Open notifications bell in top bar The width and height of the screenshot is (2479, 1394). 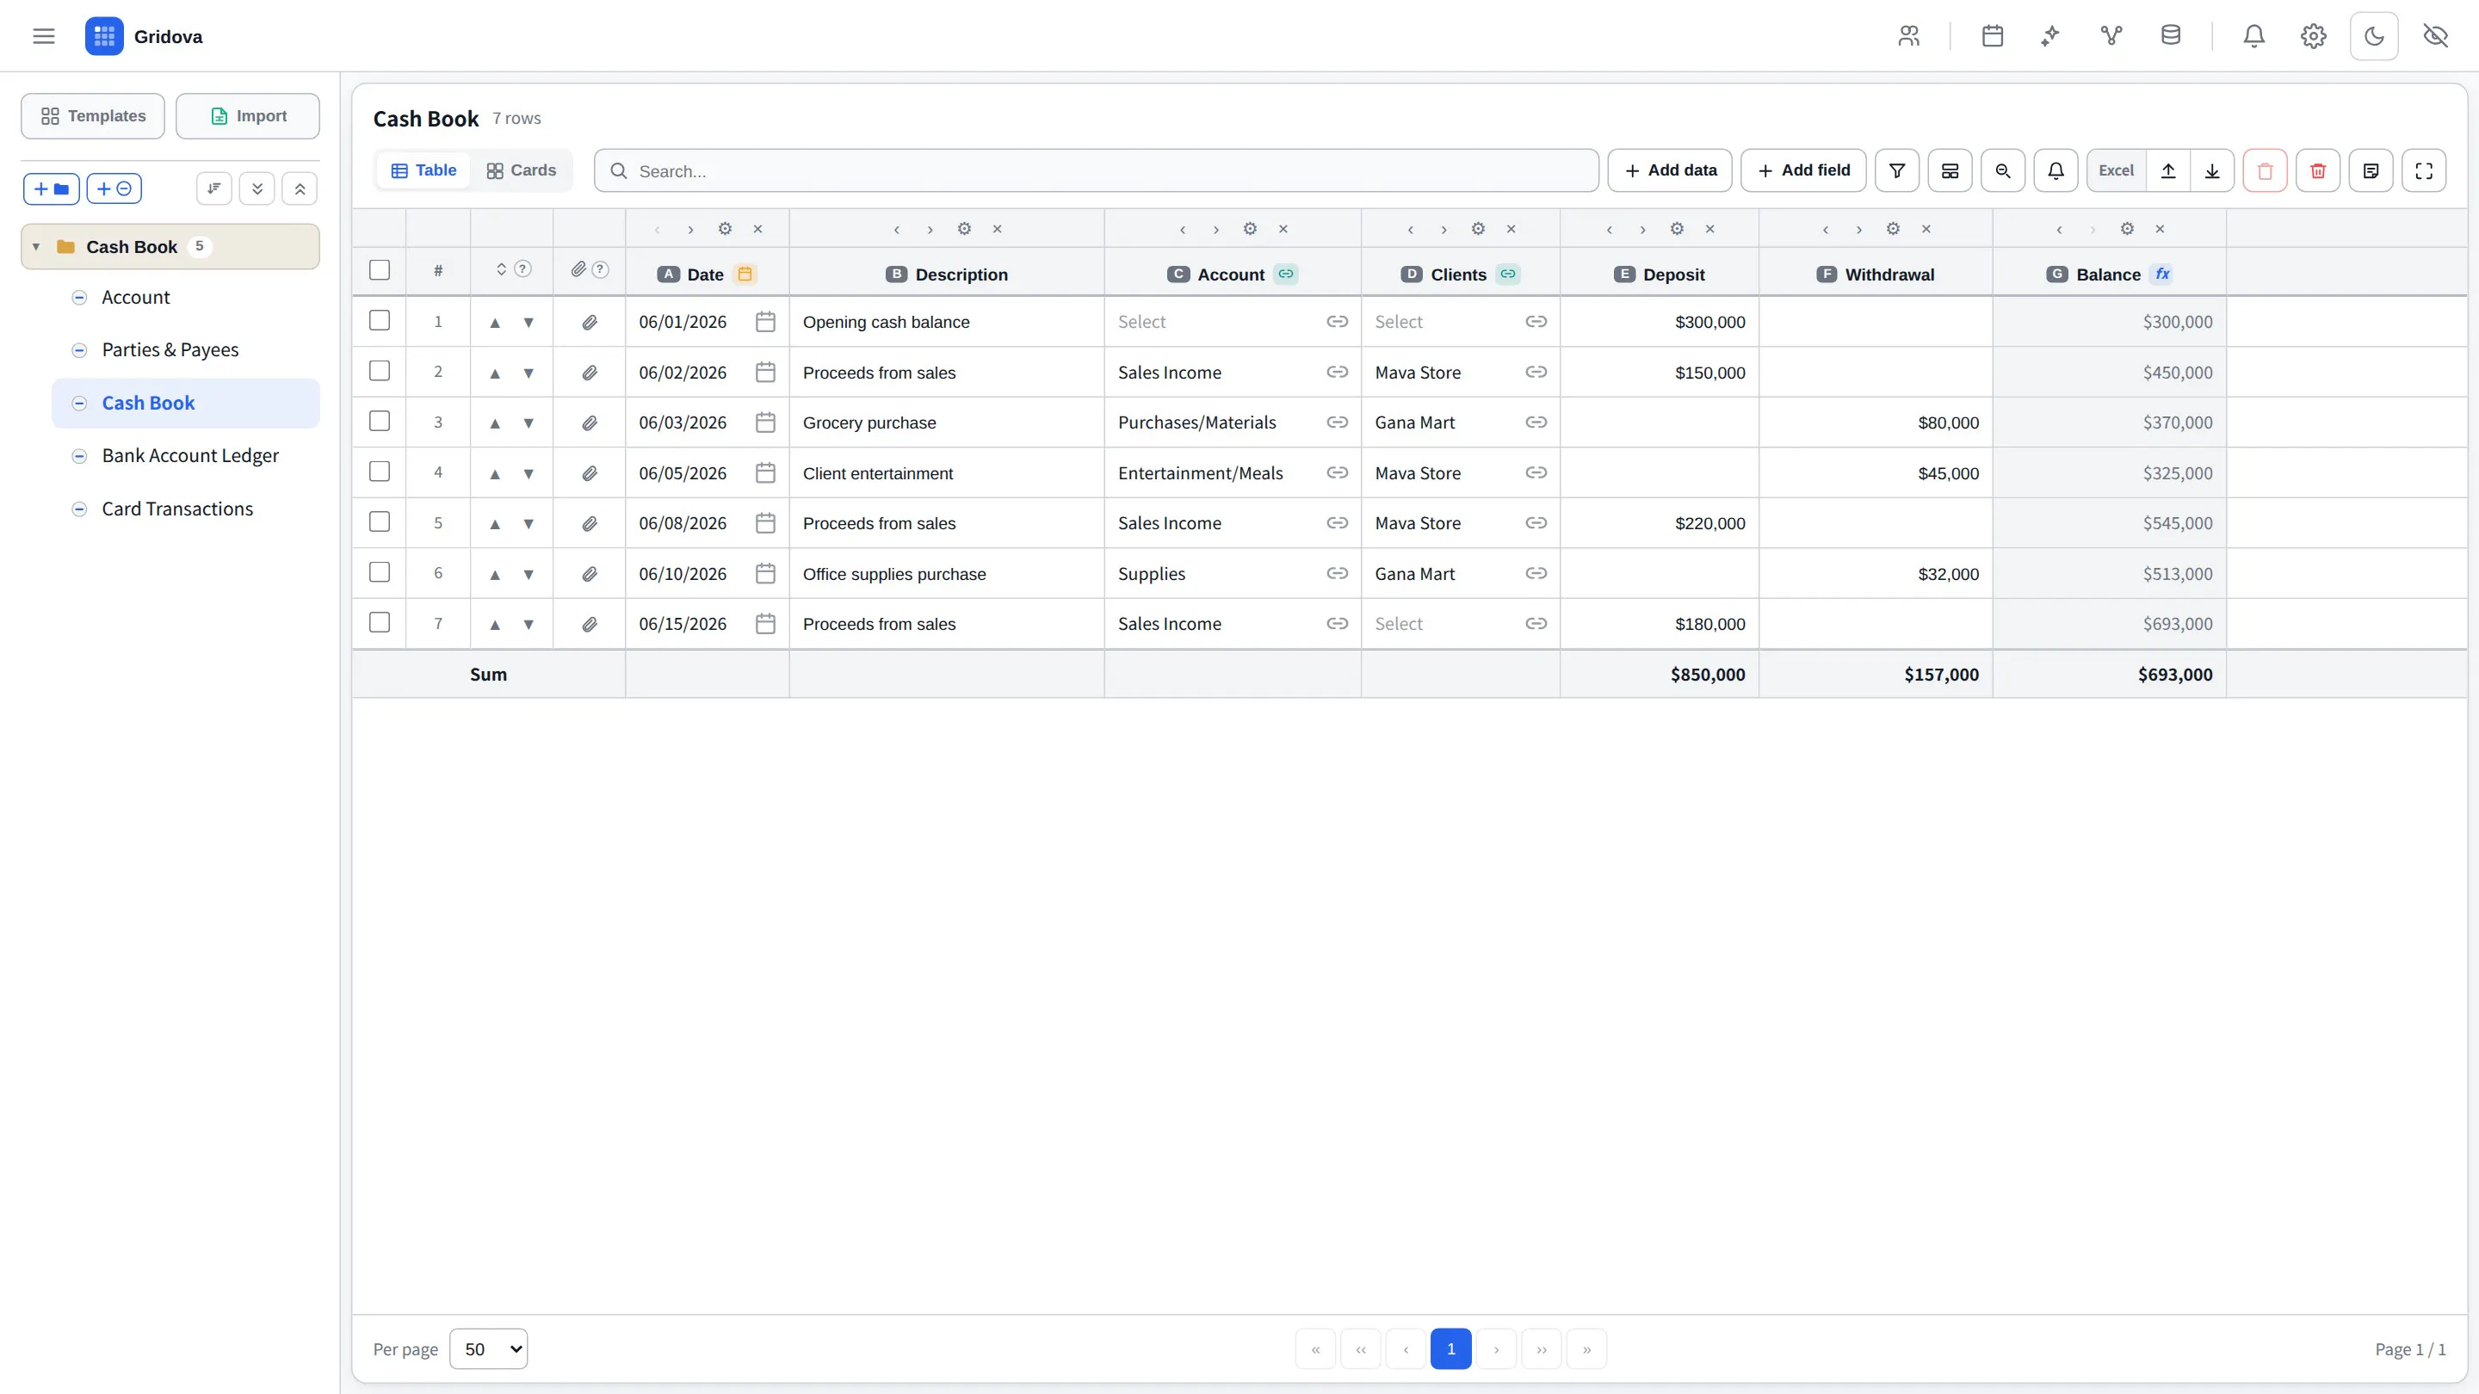coord(2253,36)
